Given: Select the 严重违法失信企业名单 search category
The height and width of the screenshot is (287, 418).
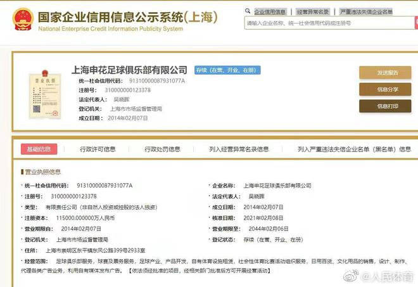Looking at the screenshot, I should point(366,12).
